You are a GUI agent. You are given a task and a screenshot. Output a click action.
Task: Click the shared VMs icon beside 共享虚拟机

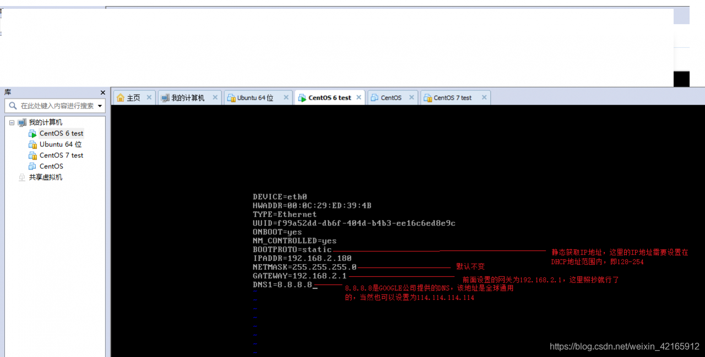(22, 178)
